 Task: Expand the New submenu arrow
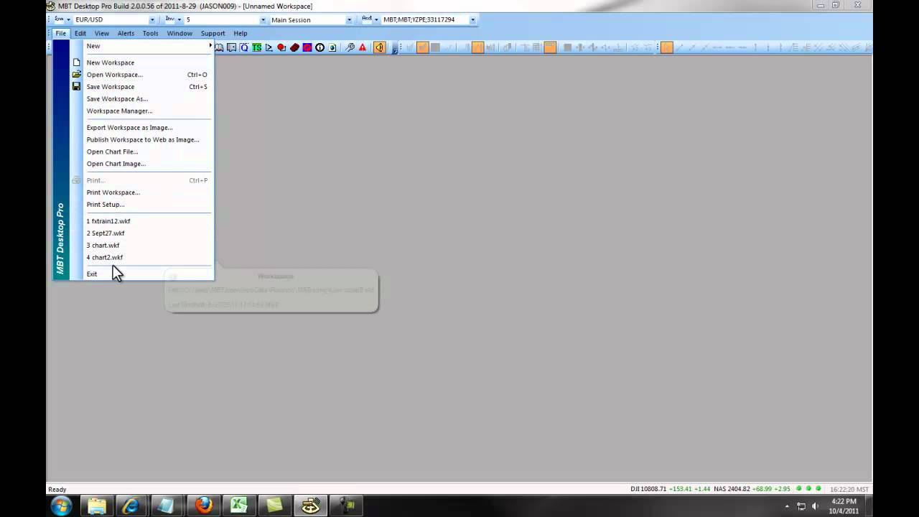coord(210,46)
